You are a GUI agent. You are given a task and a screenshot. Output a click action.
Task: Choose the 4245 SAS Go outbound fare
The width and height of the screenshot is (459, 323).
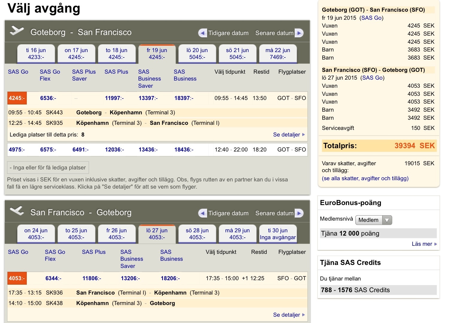point(17,98)
